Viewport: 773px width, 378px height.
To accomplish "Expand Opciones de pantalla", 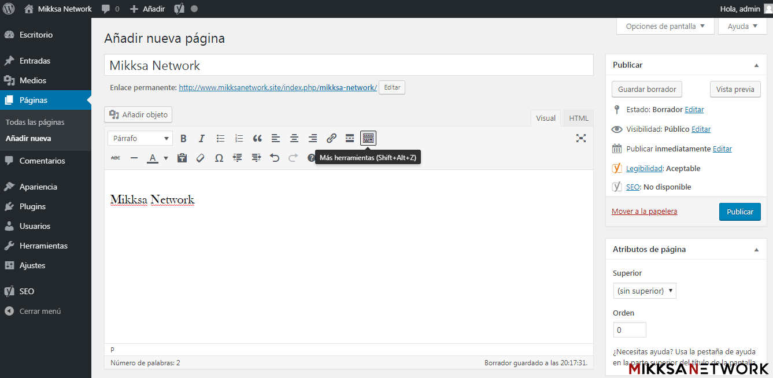I will coord(665,26).
